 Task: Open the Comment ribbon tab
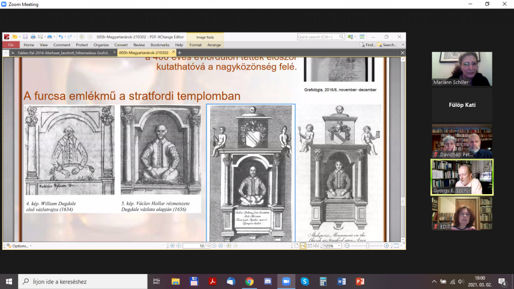(62, 45)
